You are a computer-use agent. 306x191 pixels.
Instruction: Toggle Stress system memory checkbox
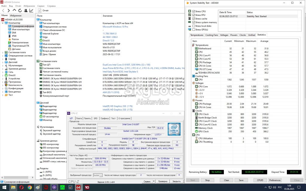(194, 22)
